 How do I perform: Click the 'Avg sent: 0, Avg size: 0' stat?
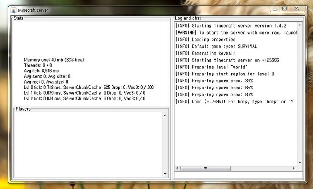(47, 76)
